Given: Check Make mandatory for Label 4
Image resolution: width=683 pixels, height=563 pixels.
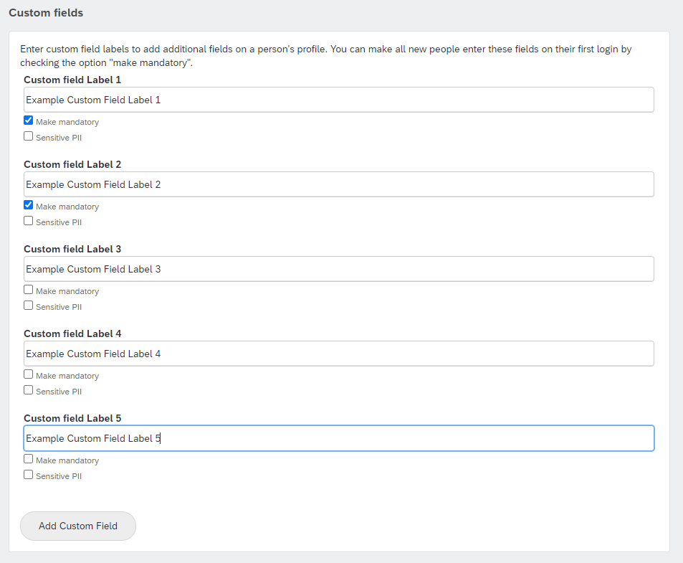Looking at the screenshot, I should [x=29, y=374].
